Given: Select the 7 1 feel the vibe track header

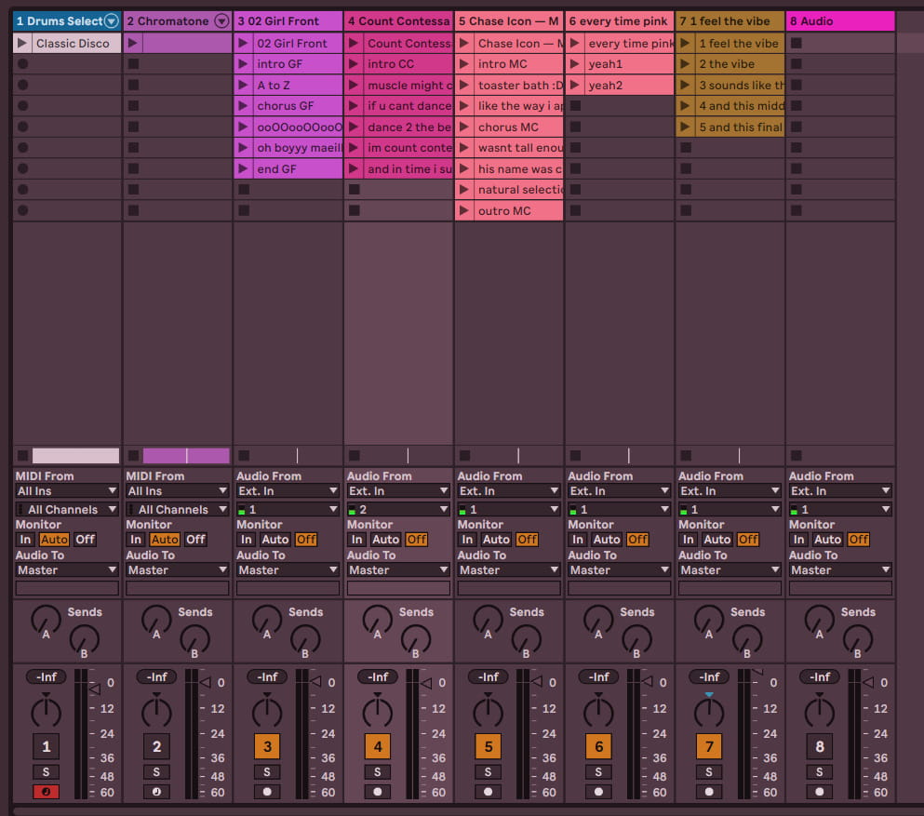Looking at the screenshot, I should click(x=730, y=21).
